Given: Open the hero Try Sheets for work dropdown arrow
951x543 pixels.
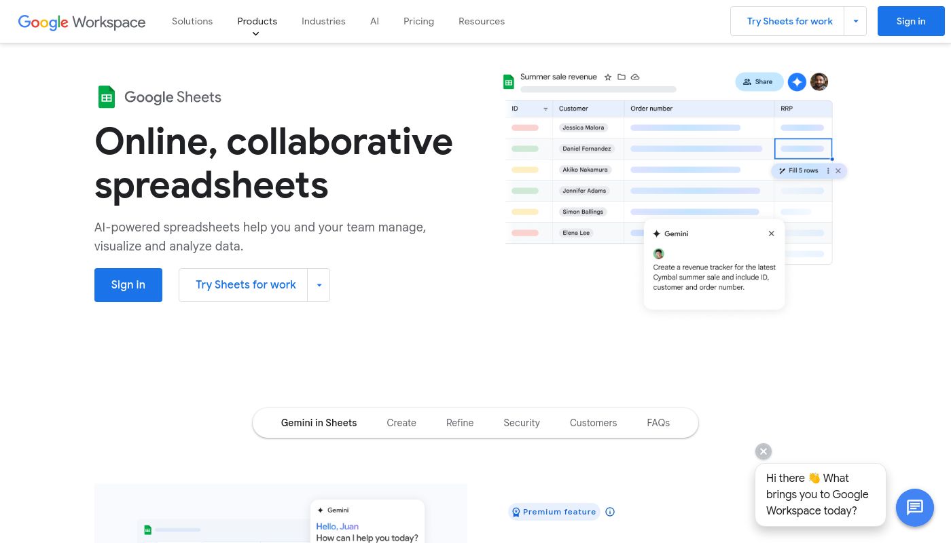Looking at the screenshot, I should coord(319,285).
